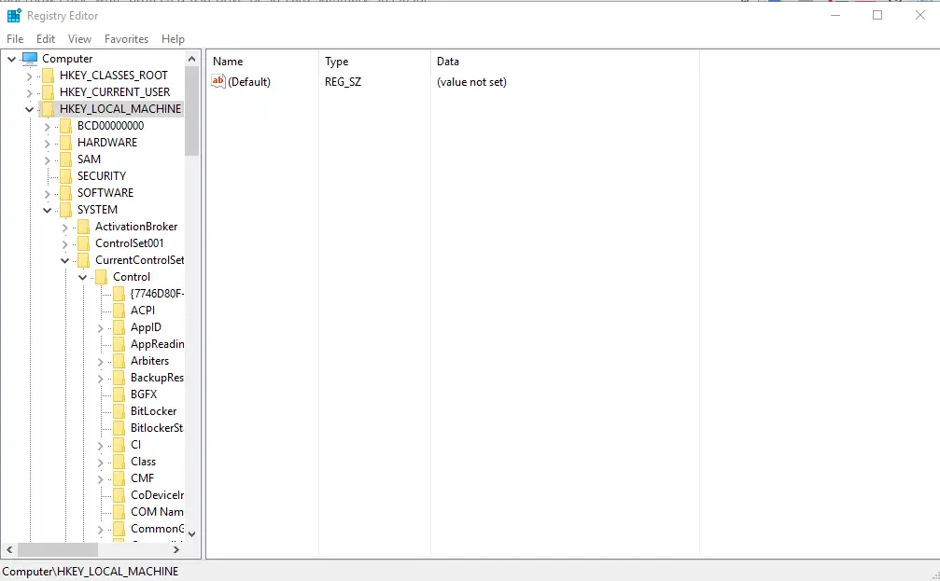Viewport: 940px width, 581px height.
Task: Click the ActivationBroker folder icon
Action: [84, 227]
